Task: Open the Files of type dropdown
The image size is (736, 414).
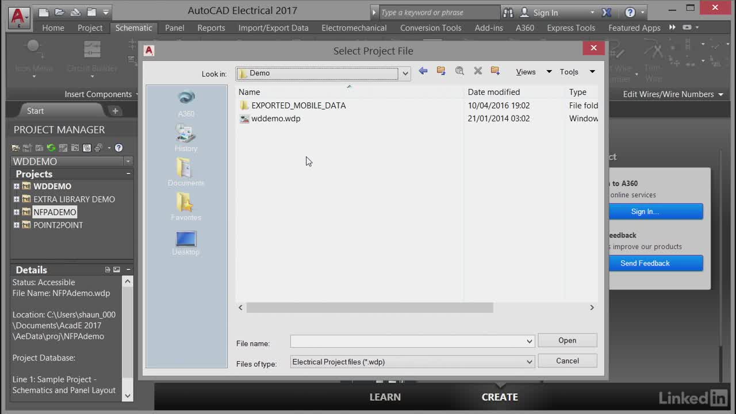Action: point(529,362)
